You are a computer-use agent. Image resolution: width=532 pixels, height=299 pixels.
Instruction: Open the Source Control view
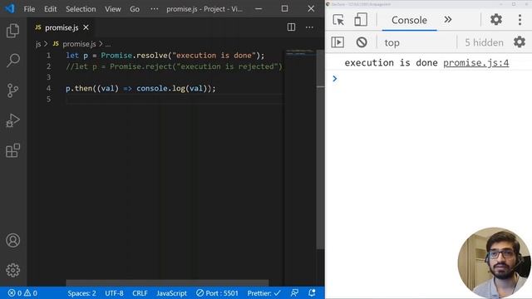coord(13,91)
